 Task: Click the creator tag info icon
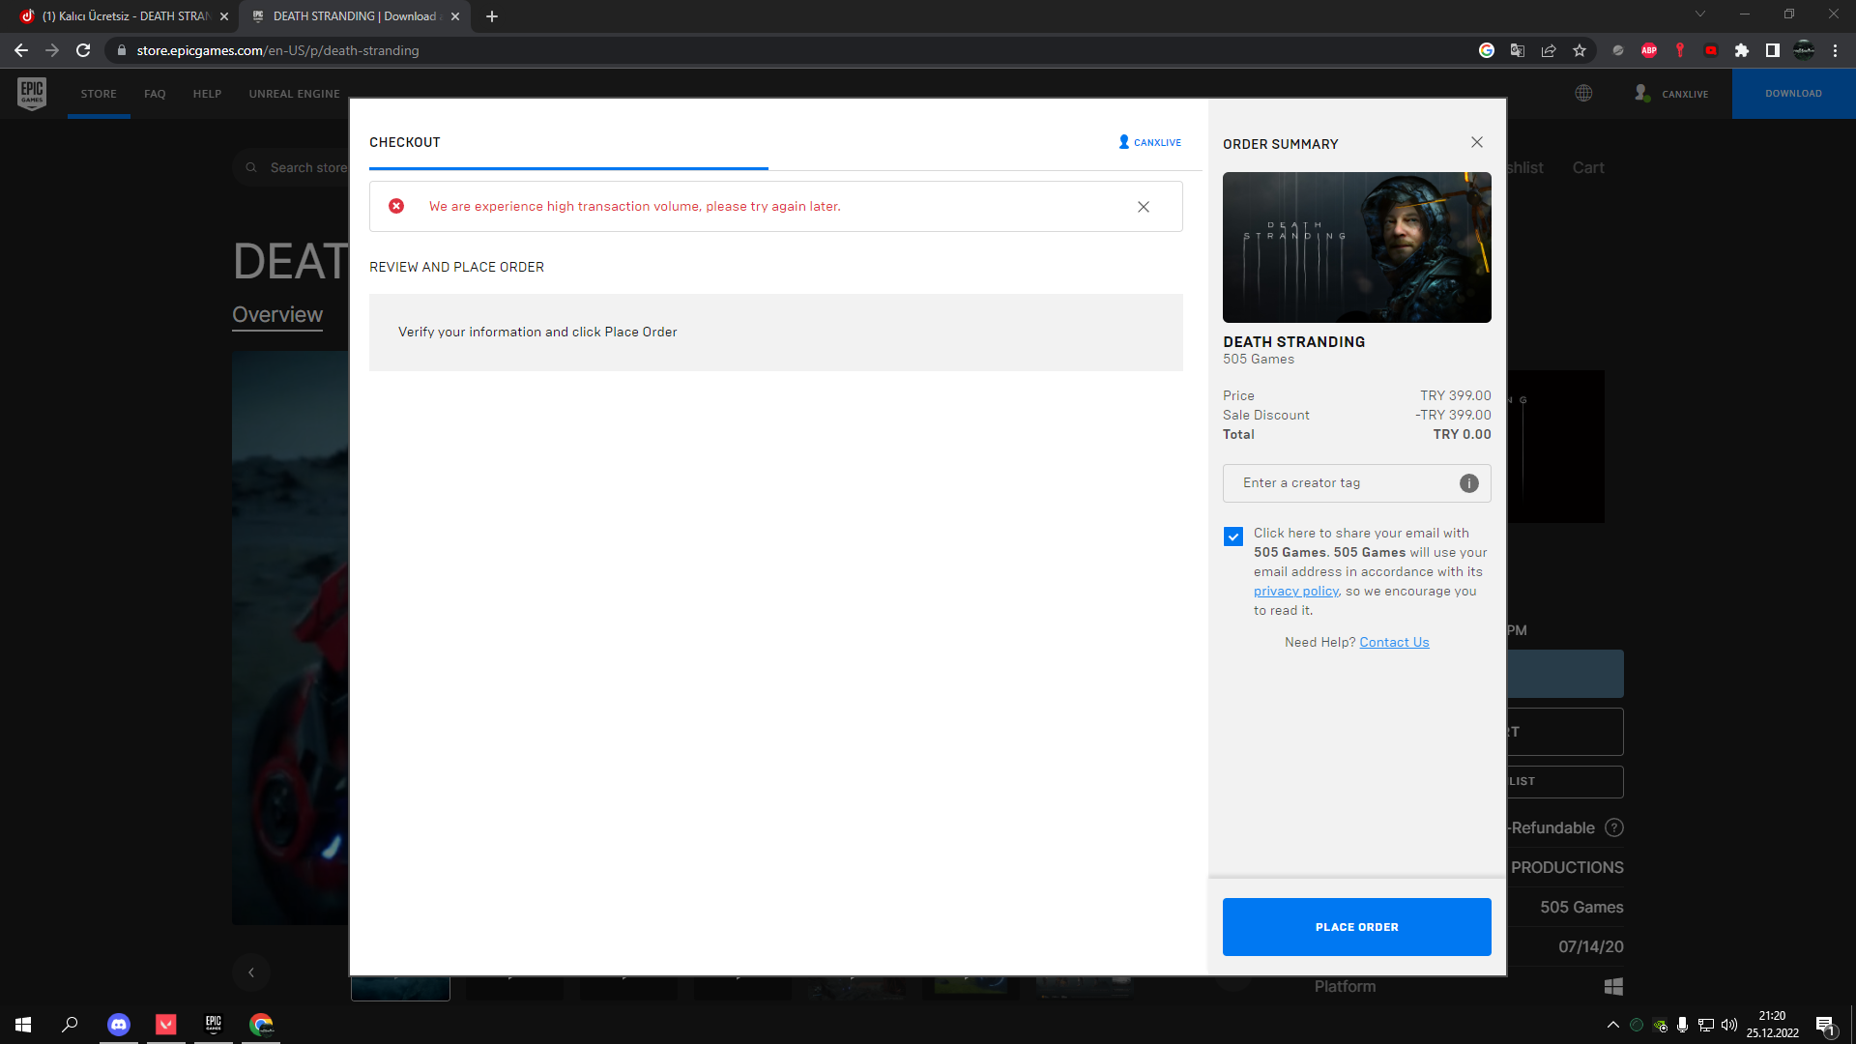click(1468, 483)
